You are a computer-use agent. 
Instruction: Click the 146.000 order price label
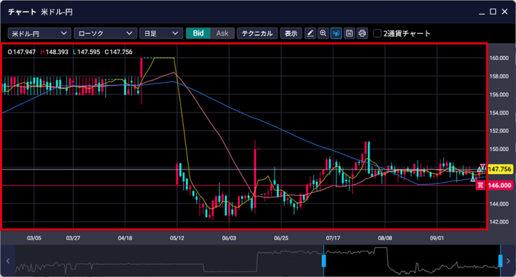(499, 185)
